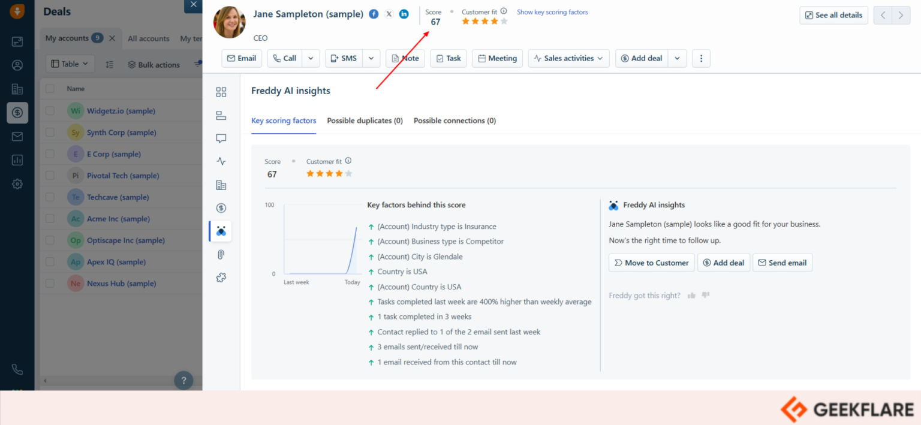Open email envelope icon in left navigation
Image resolution: width=921 pixels, height=425 pixels.
point(17,137)
